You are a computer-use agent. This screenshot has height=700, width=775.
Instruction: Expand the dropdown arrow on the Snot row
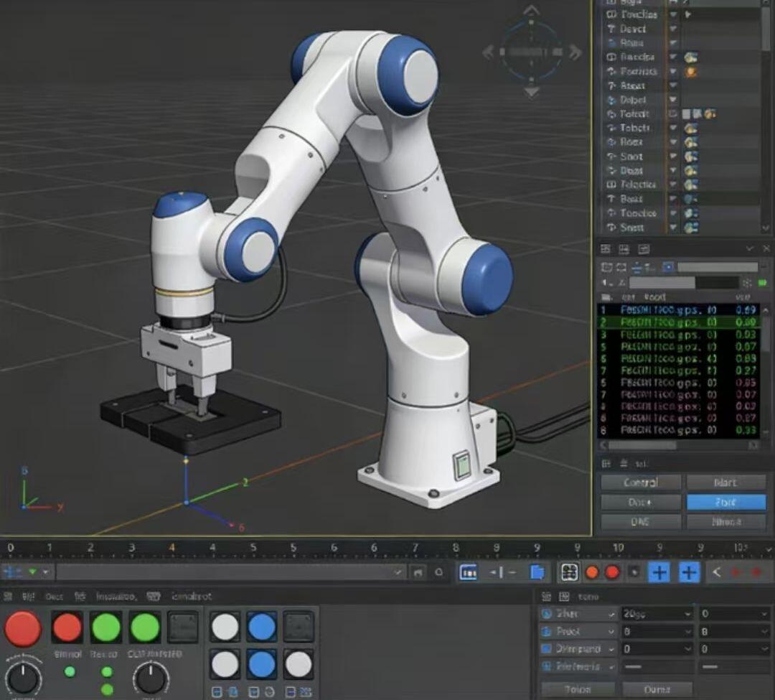(x=672, y=157)
